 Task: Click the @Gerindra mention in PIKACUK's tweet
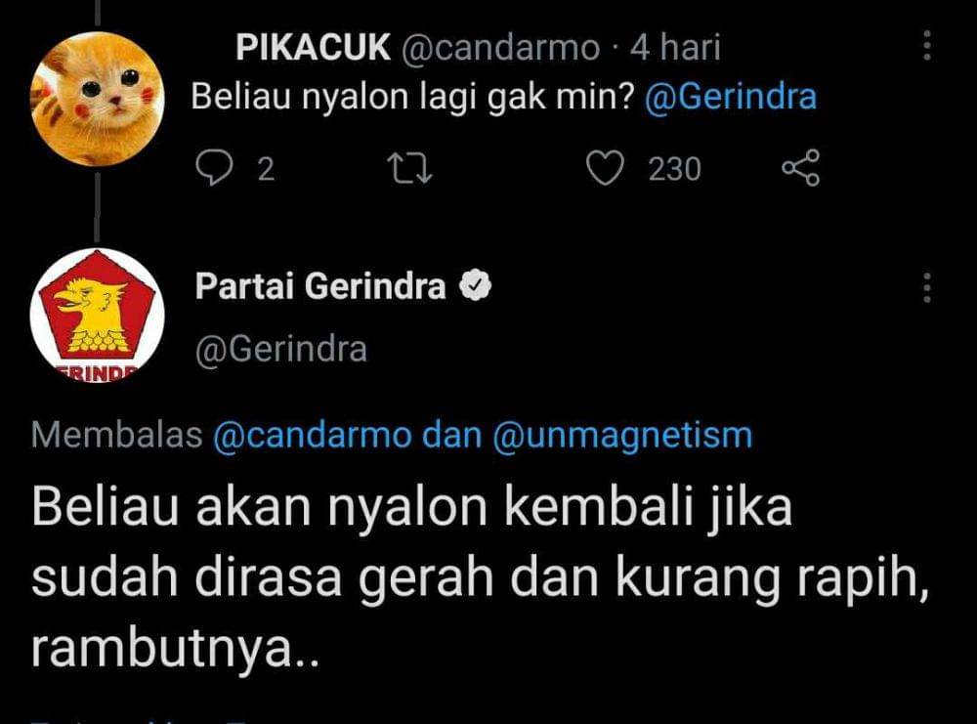[x=731, y=98]
